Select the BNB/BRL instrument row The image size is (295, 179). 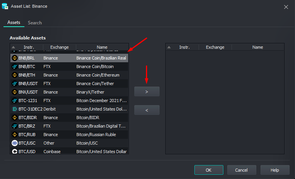(69, 58)
